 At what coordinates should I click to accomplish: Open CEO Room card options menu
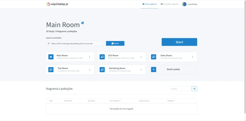click(x=141, y=57)
